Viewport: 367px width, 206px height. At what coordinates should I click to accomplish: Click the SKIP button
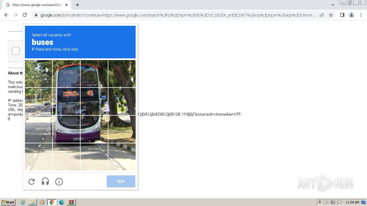click(x=121, y=181)
